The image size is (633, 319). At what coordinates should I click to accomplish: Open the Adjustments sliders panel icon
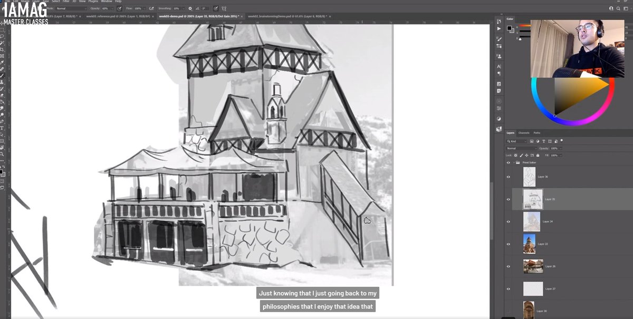point(499,108)
